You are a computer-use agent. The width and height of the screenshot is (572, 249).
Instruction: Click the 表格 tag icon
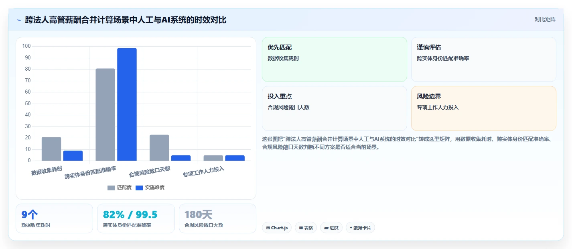click(x=301, y=228)
